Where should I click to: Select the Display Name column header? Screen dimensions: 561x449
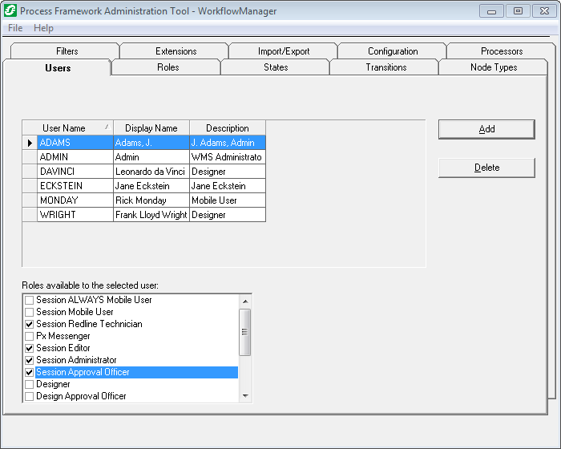(151, 128)
